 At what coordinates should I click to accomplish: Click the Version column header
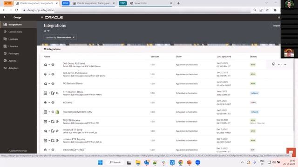tap(155, 57)
